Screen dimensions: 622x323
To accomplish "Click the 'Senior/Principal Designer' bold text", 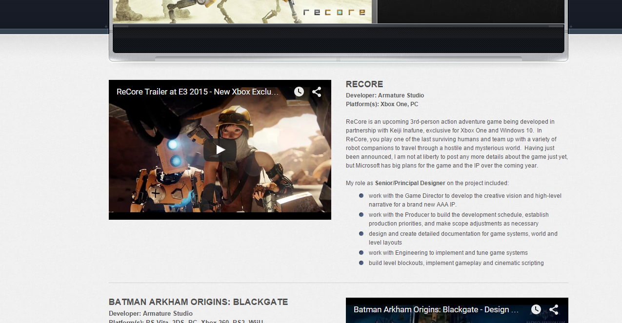I will (x=410, y=183).
